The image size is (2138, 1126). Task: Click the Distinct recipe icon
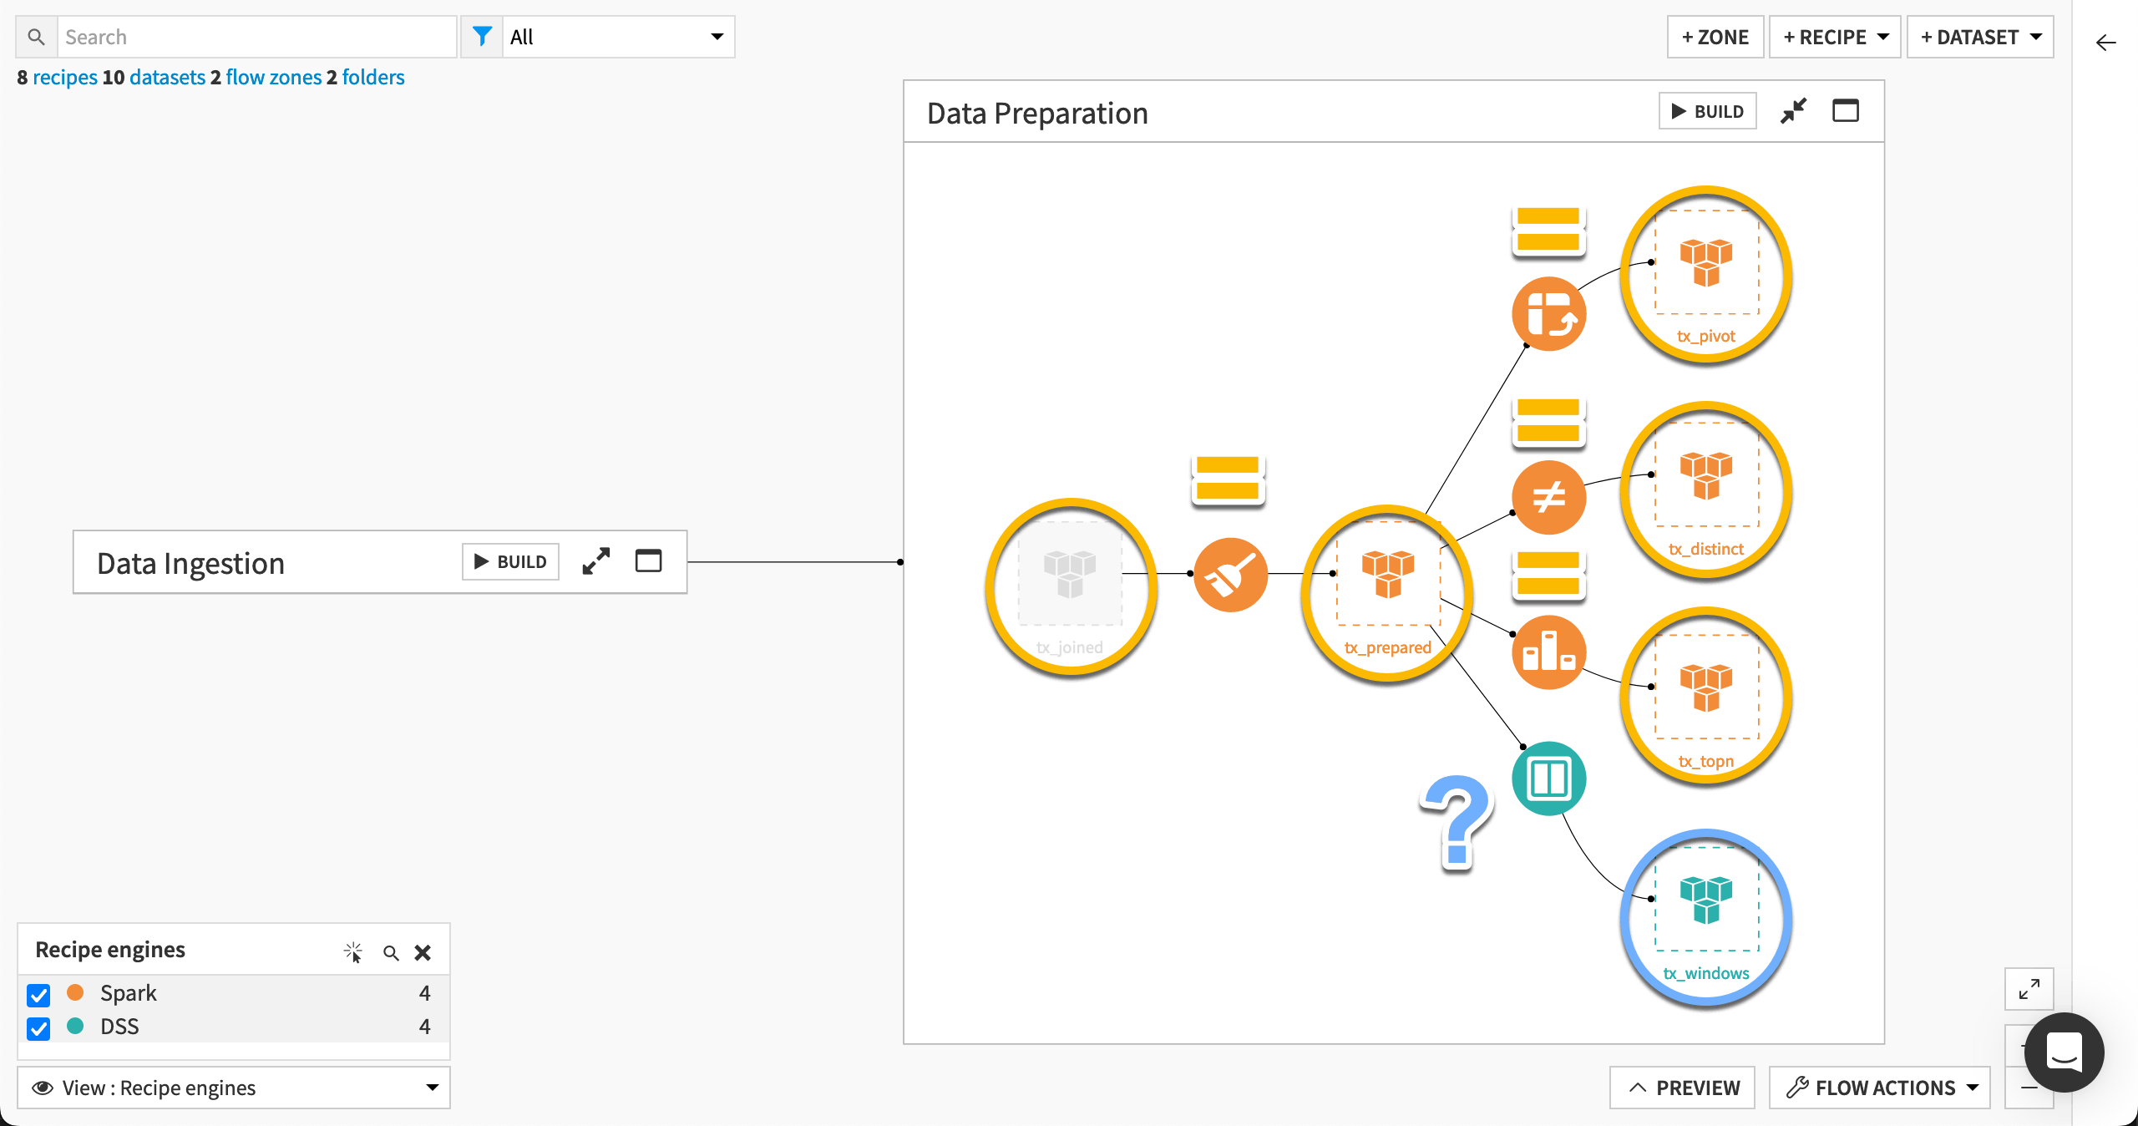pos(1548,498)
